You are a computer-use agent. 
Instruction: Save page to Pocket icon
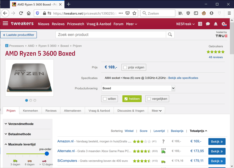click(x=128, y=13)
